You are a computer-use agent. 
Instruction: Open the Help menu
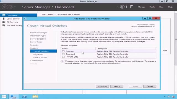(170, 7)
